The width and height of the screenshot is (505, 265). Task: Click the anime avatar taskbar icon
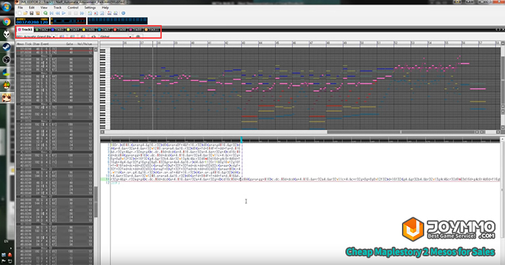(7, 98)
